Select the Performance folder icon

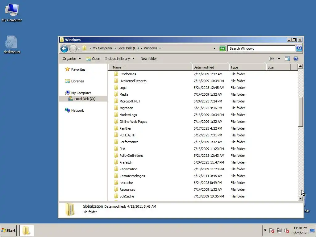pos(116,142)
